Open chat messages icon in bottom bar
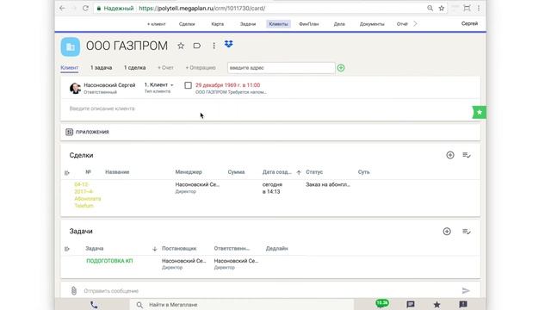Screen dimensions: 551x310 click(411, 304)
